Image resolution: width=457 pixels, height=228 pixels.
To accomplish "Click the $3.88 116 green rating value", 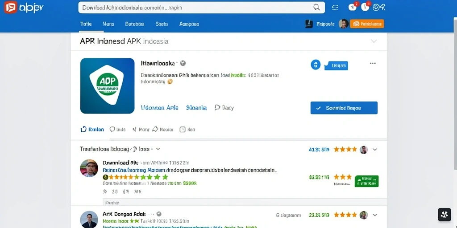I will pos(319,176).
